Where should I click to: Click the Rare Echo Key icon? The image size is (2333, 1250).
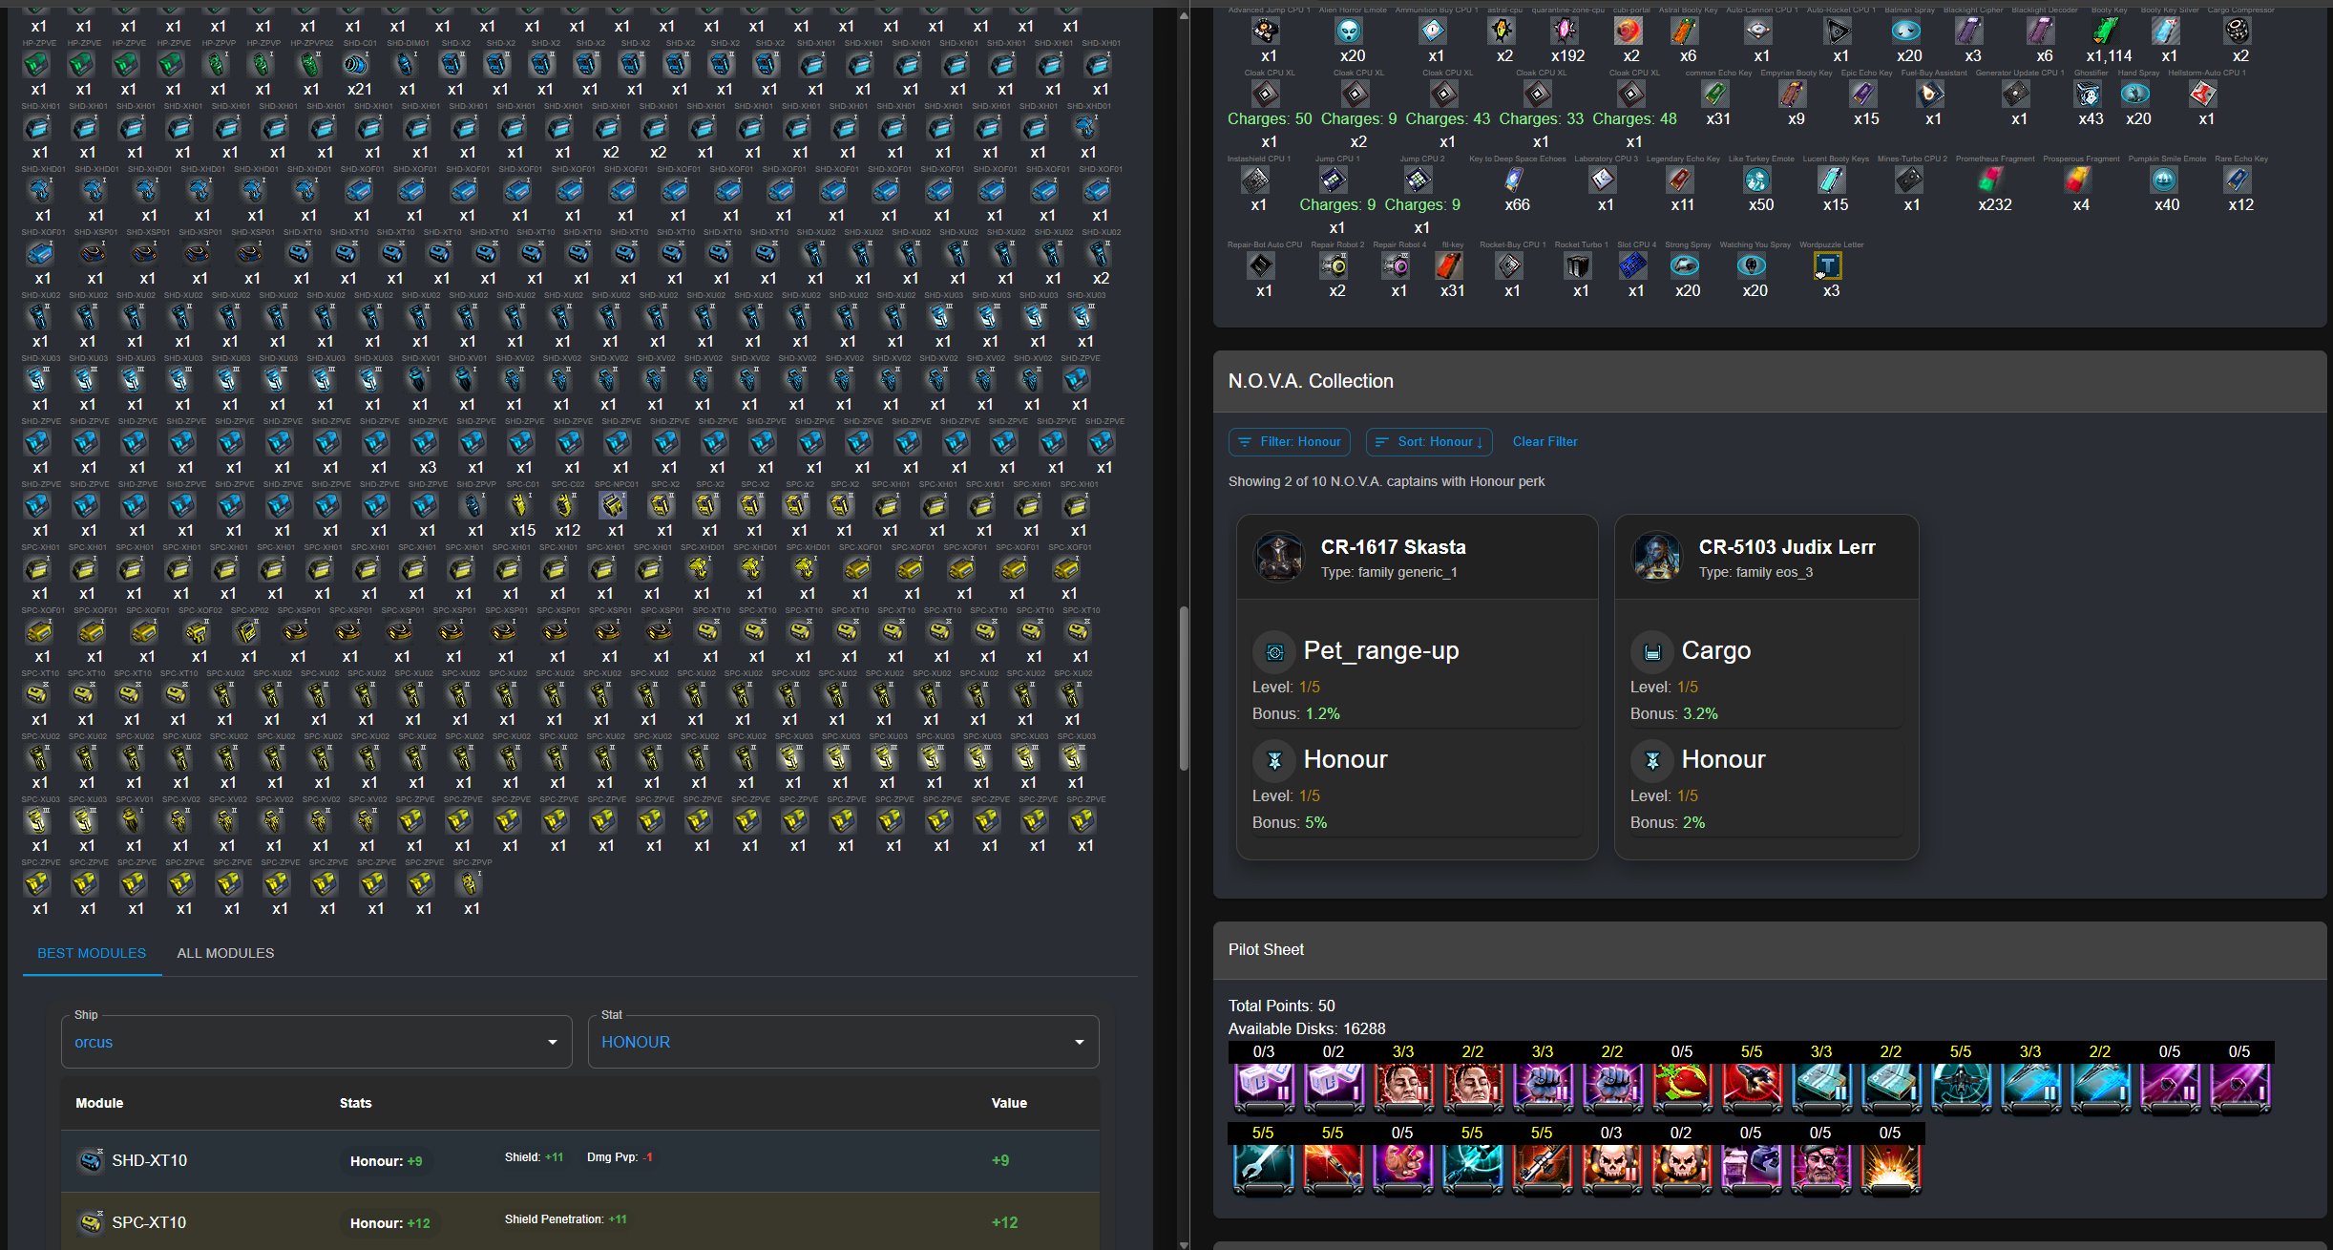[x=2238, y=180]
